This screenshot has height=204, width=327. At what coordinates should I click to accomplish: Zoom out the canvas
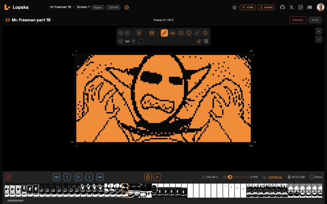pos(318,40)
